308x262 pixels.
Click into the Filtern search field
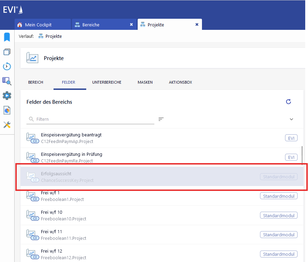pyautogui.click(x=94, y=119)
